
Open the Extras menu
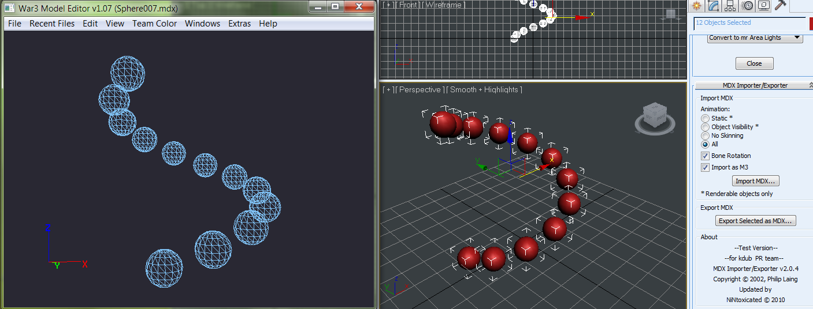point(240,24)
